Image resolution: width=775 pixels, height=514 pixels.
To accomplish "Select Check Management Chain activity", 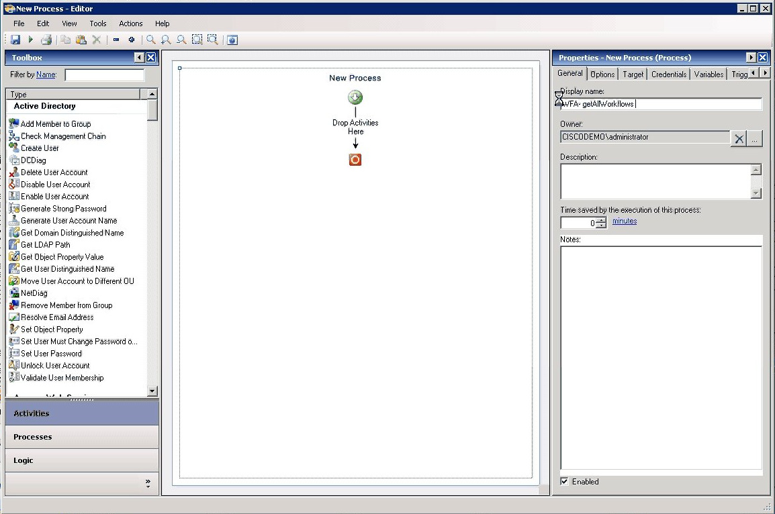I will click(57, 136).
